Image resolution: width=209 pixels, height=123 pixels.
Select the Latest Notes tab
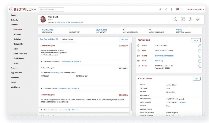coord(67,39)
